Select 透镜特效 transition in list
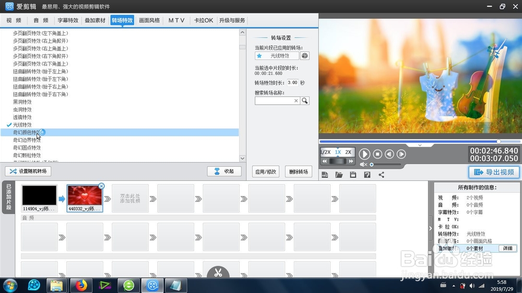 point(22,117)
